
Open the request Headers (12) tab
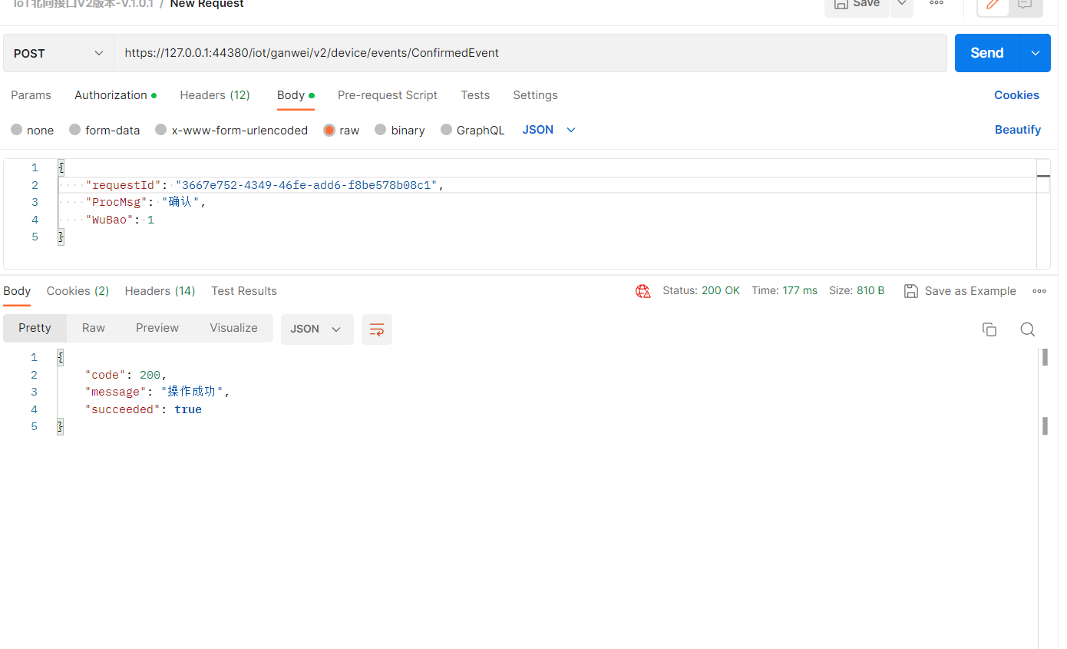click(x=215, y=95)
